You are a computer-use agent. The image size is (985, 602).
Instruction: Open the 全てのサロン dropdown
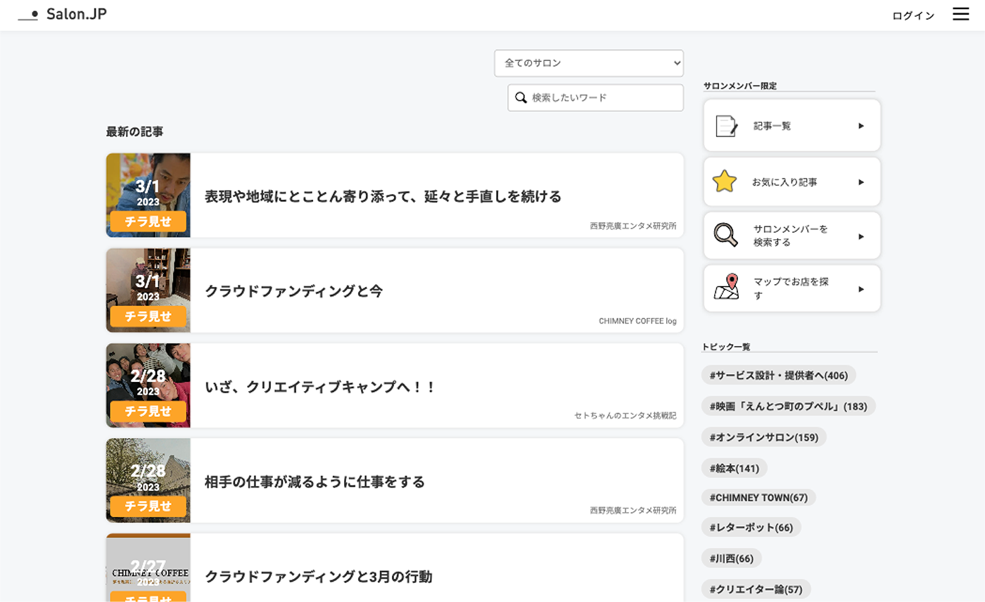click(589, 63)
